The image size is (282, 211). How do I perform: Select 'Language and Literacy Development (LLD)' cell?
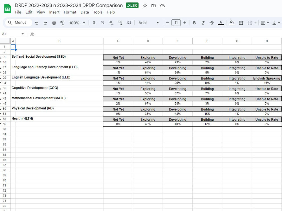59,68
